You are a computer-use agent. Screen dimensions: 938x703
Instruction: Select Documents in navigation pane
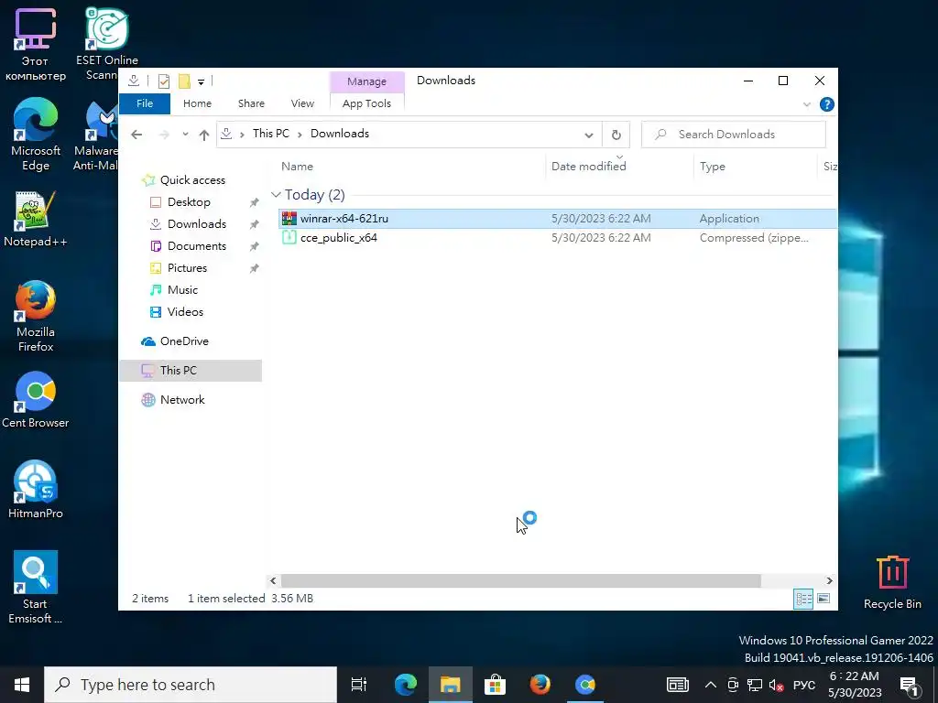click(197, 246)
